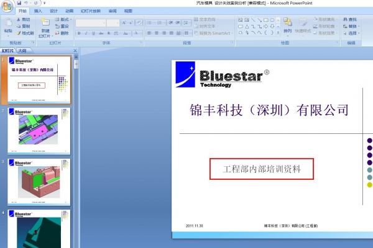Image resolution: width=373 pixels, height=248 pixels.
Task: Activate the 格式刷 format painter
Action: pyautogui.click(x=25, y=33)
